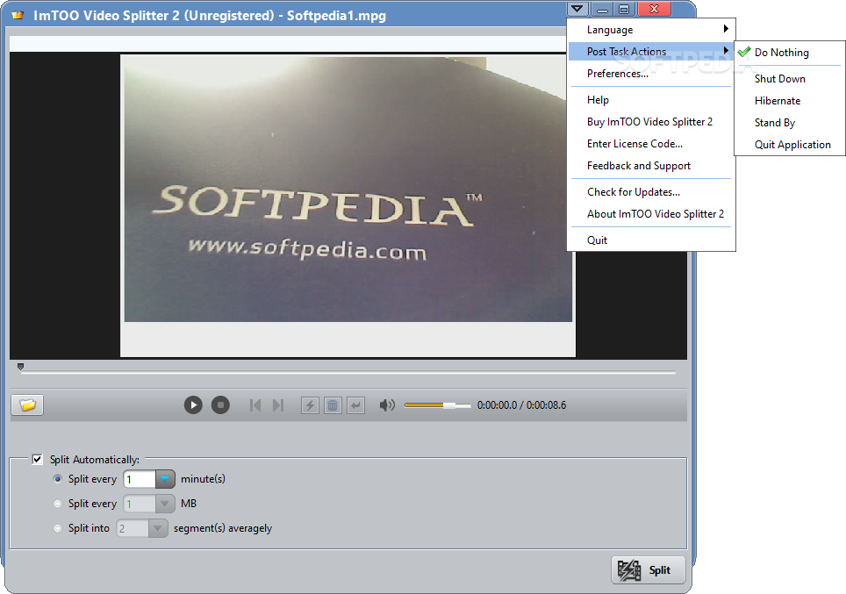Choose Stand By post task action
Viewport: 846px width, 594px height.
pyautogui.click(x=789, y=123)
